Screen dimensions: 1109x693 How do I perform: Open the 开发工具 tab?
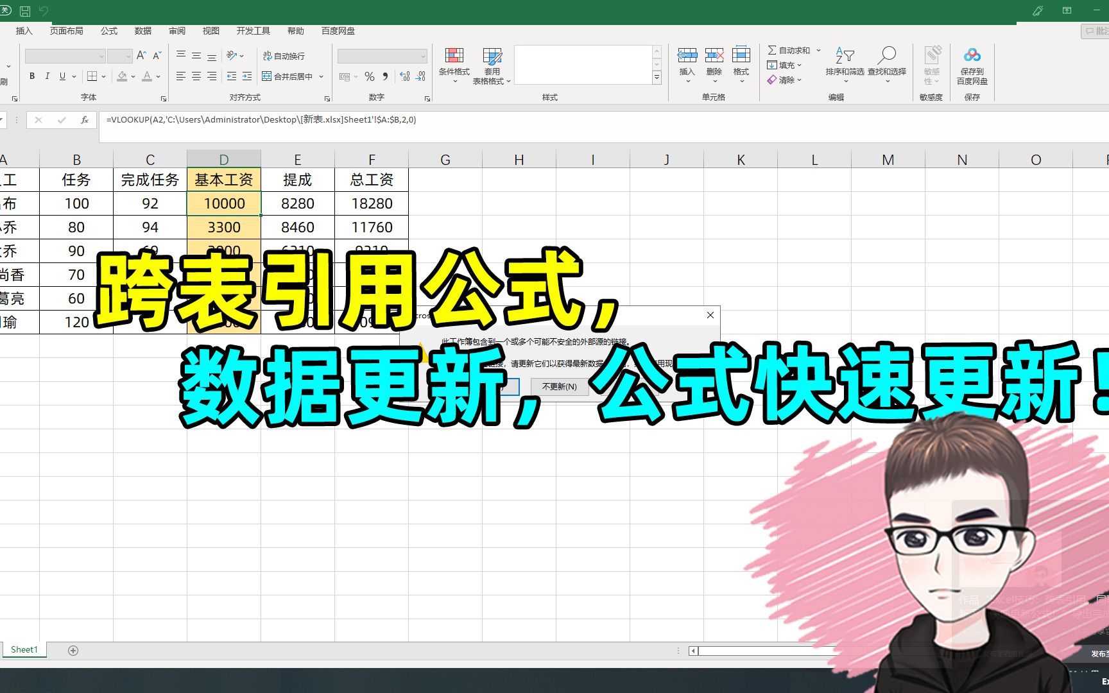[x=253, y=31]
